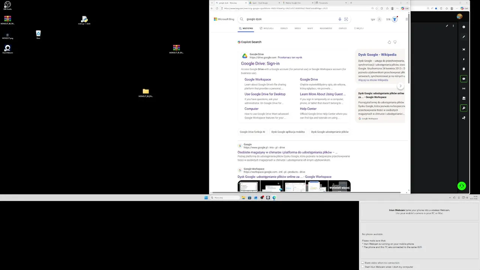The height and width of the screenshot is (270, 480).
Task: Click Windows taskbar search box
Action: [225, 198]
